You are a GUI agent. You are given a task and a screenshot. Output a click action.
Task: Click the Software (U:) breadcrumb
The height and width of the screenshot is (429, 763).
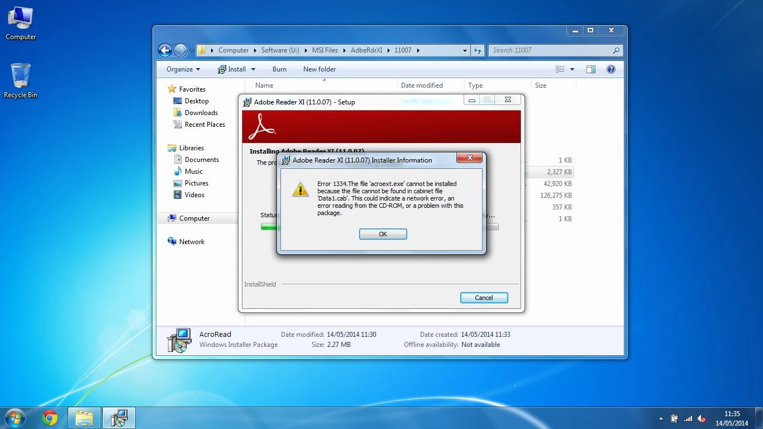(x=280, y=50)
